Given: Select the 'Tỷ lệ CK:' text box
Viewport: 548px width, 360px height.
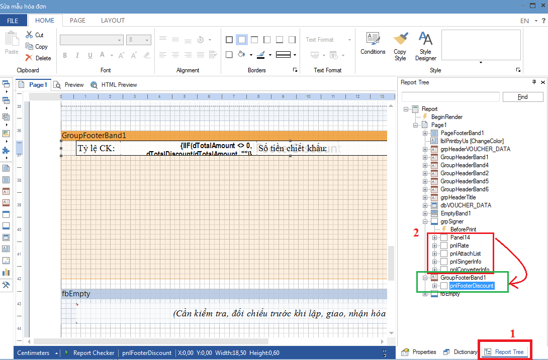Looking at the screenshot, I should click(98, 149).
